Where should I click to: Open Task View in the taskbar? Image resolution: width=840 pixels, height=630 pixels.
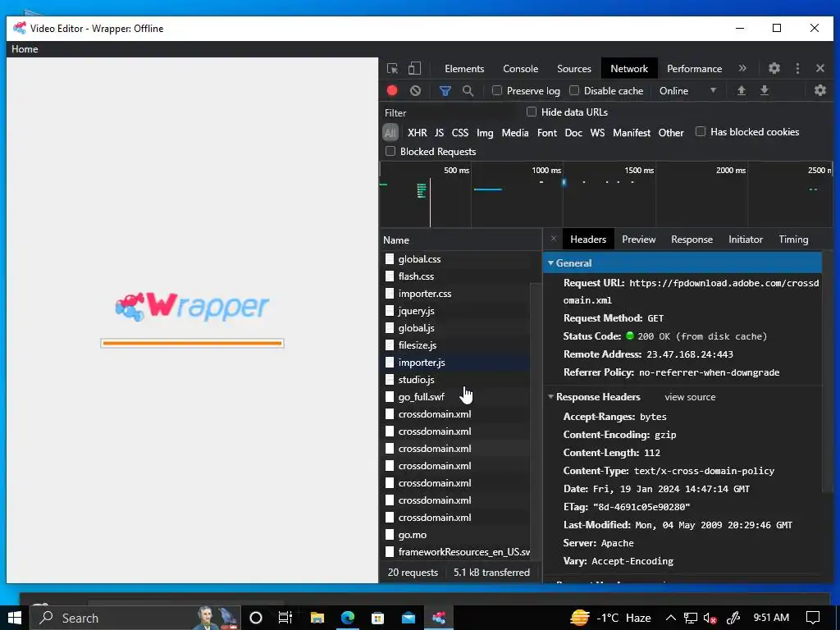(285, 618)
